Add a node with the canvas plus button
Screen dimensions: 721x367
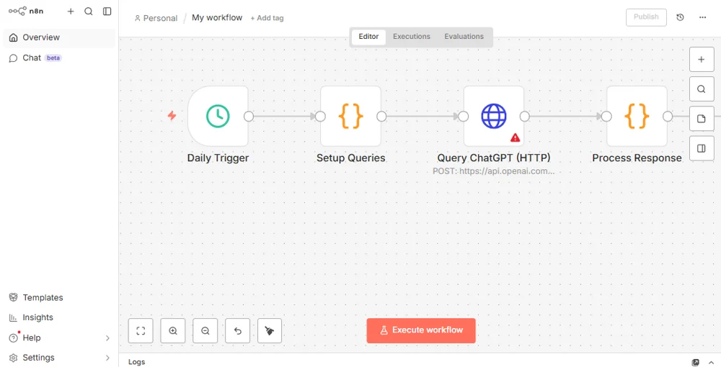(x=701, y=60)
